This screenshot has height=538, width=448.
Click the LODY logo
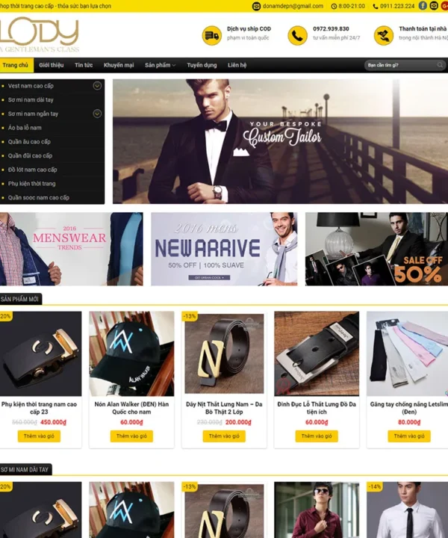40,34
